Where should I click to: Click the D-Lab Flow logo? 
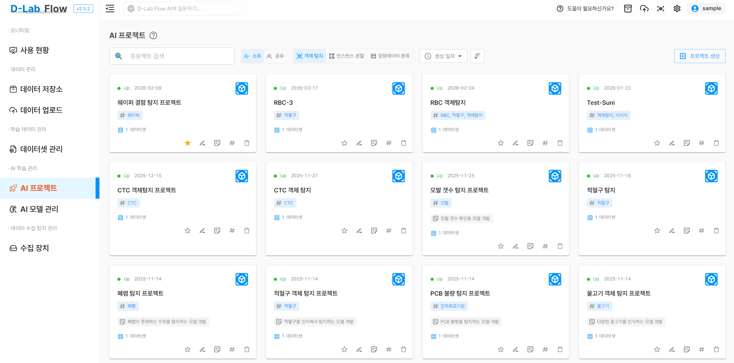[39, 9]
